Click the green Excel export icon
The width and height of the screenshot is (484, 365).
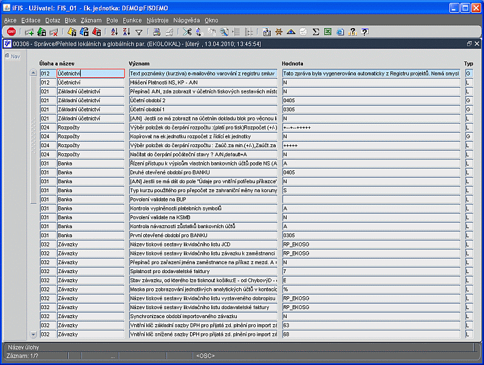click(328, 32)
